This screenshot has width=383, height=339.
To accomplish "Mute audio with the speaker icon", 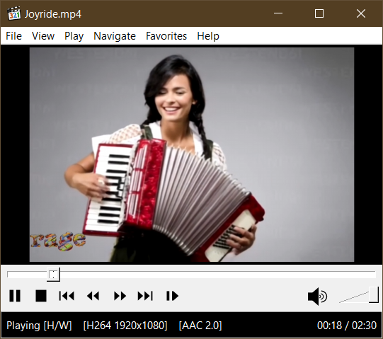I will (317, 297).
